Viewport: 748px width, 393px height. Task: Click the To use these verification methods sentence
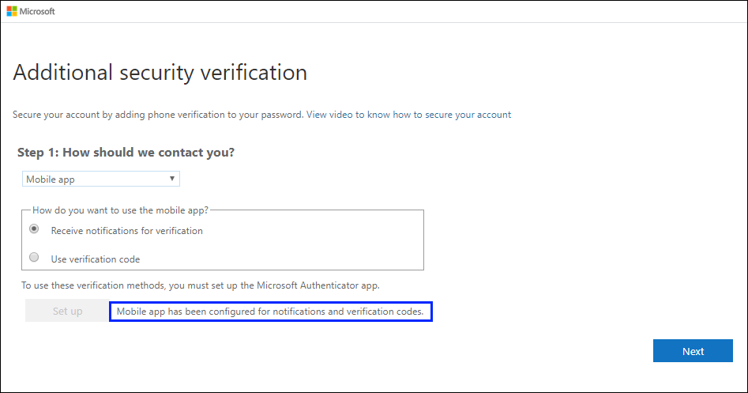click(201, 285)
